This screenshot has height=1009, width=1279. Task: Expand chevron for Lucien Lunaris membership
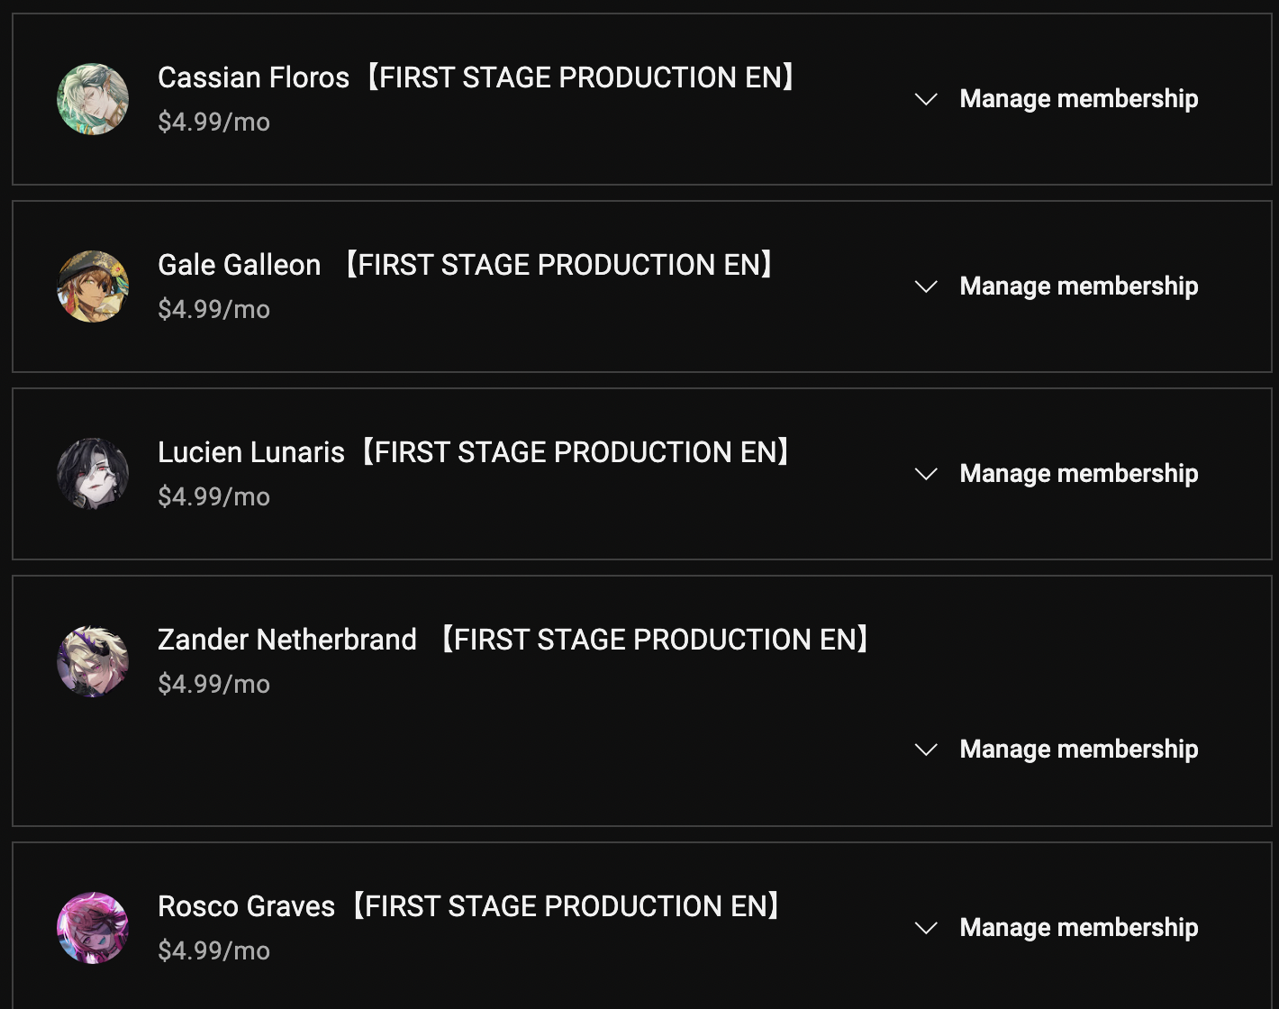click(x=926, y=474)
